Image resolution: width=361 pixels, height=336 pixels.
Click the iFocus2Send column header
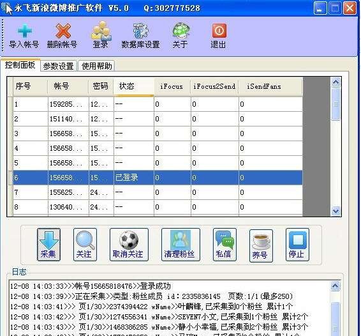point(214,86)
